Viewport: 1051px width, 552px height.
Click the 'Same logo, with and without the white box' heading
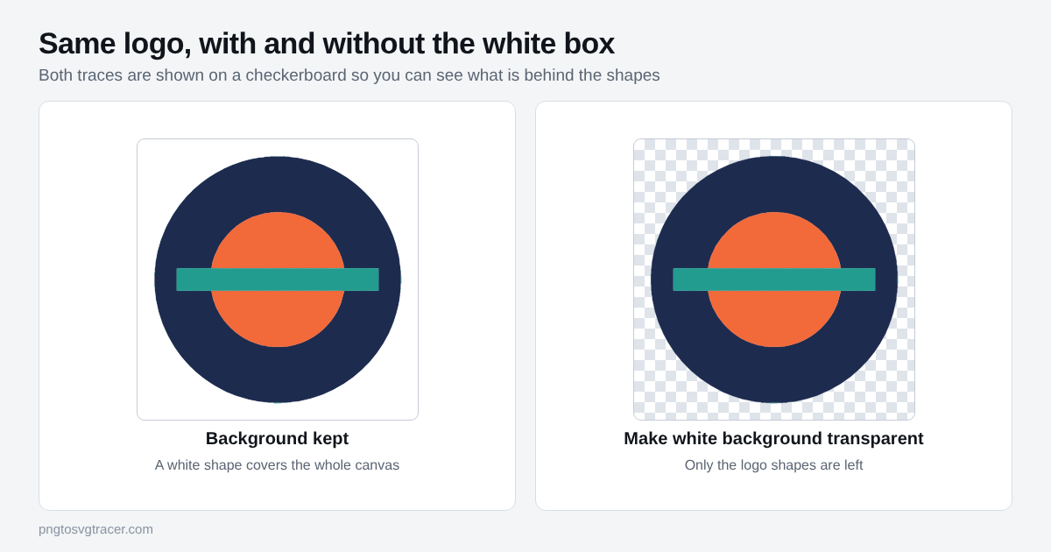327,43
